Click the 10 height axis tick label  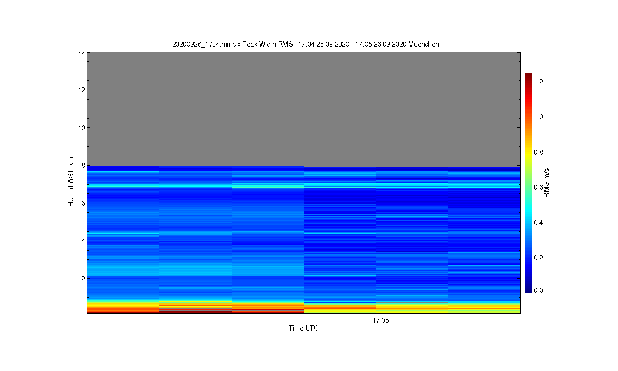(x=82, y=127)
